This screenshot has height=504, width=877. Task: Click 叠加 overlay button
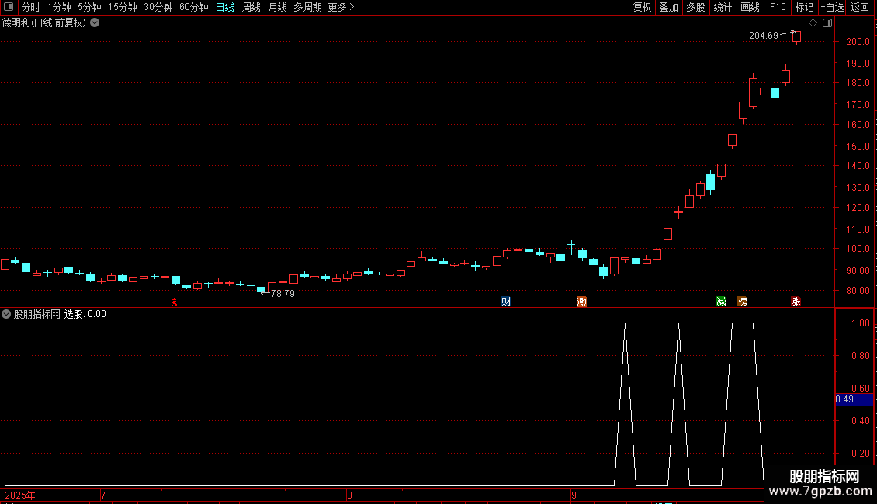(668, 7)
